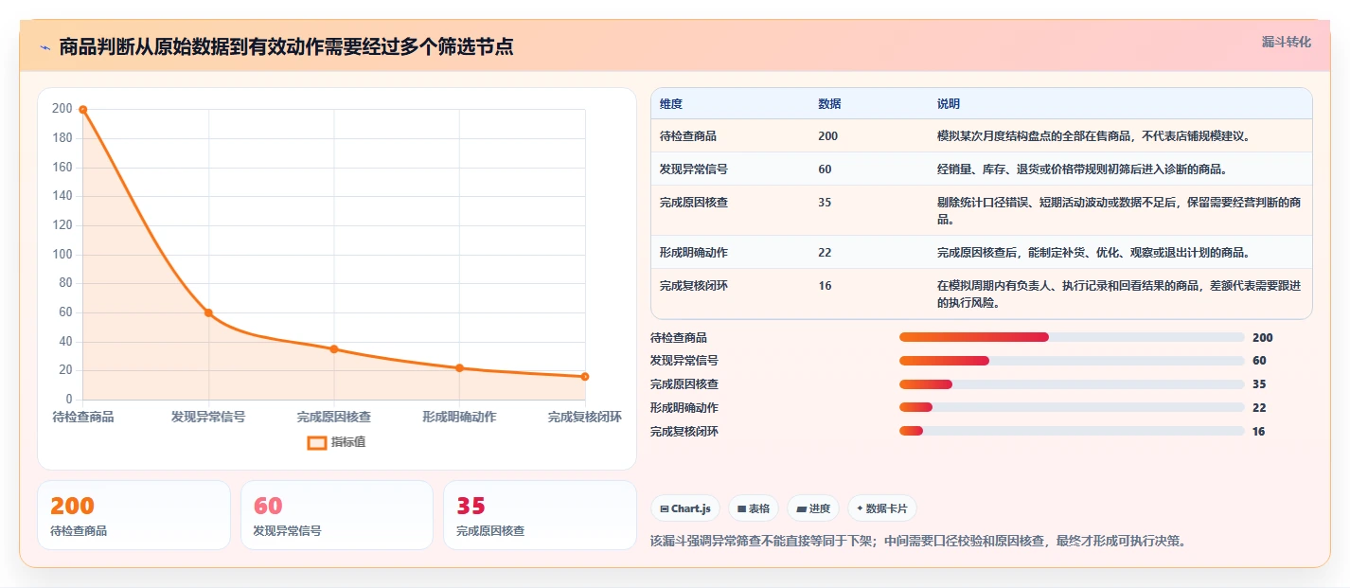The image size is (1350, 588).
Task: Click the y-axis value 180
Action: tap(62, 138)
